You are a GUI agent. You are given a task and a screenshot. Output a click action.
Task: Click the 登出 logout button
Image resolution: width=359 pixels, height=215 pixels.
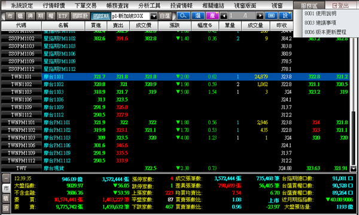pyautogui.click(x=341, y=6)
